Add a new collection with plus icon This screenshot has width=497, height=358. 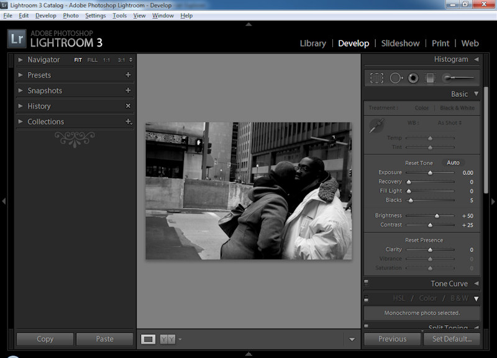point(129,122)
